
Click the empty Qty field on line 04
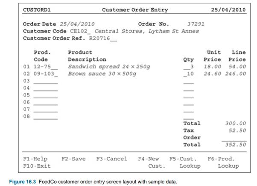(x=188, y=88)
